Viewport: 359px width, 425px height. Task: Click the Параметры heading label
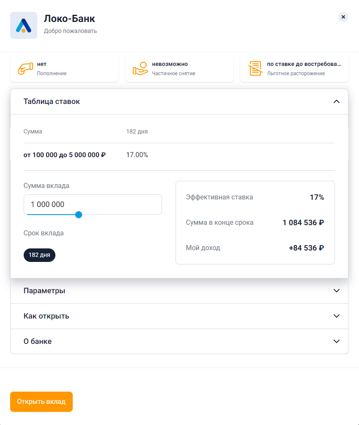44,291
